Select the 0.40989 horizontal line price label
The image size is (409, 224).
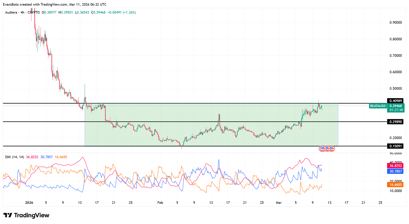pos(395,101)
